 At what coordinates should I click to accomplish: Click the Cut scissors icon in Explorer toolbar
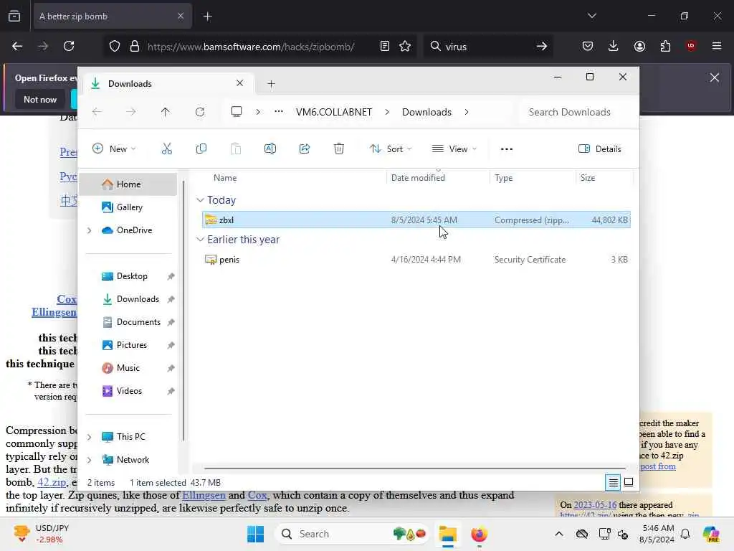166,149
